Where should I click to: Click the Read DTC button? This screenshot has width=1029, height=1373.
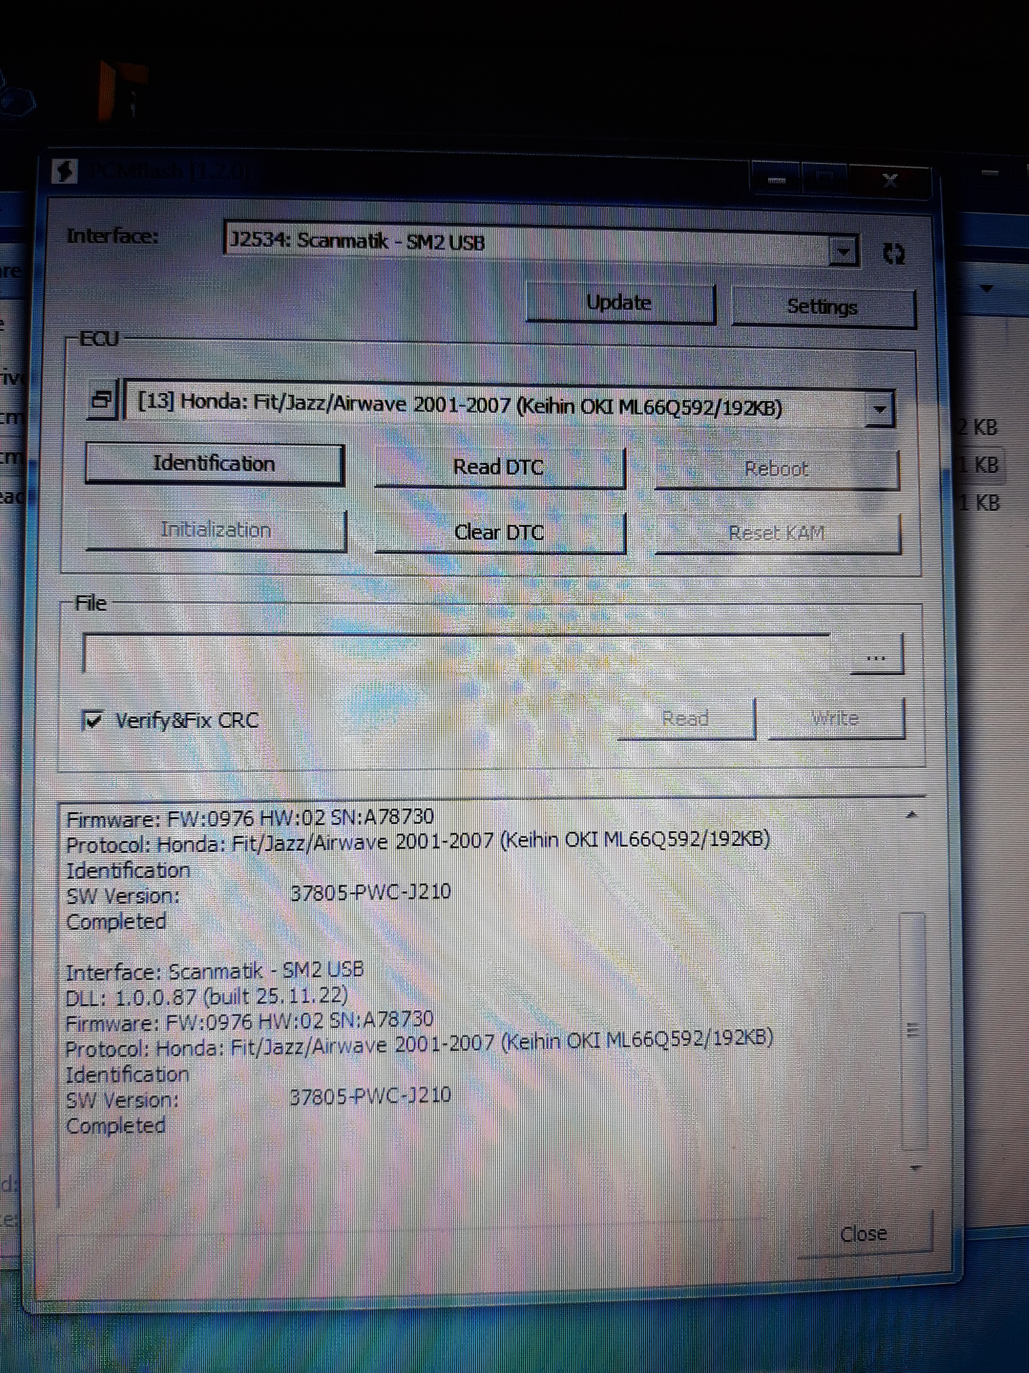click(499, 468)
